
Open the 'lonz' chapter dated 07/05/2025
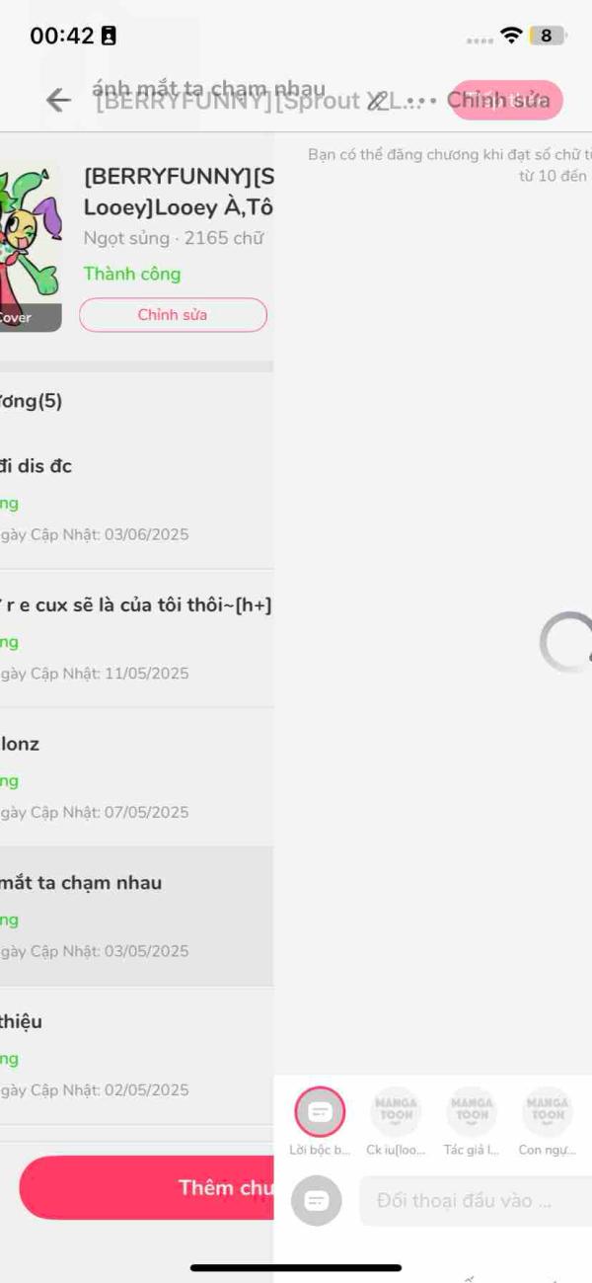pos(136,777)
